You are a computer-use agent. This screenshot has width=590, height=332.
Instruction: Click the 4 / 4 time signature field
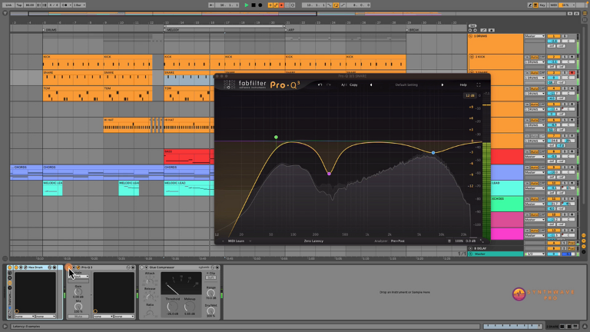54,5
